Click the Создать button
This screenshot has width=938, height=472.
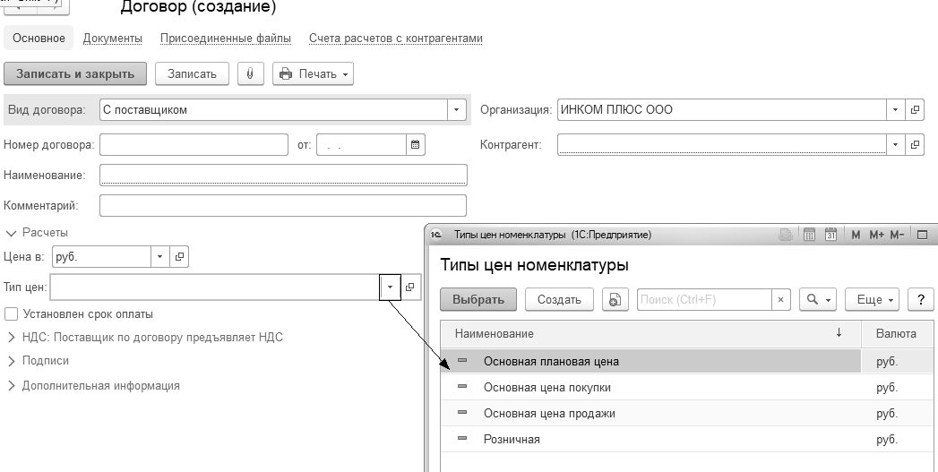pyautogui.click(x=559, y=300)
